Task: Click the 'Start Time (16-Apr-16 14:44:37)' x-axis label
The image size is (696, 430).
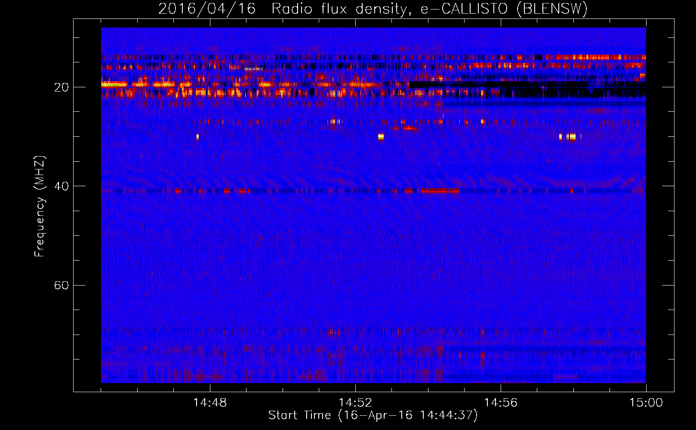Action: tap(373, 415)
